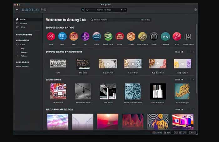The height and width of the screenshot is (142, 219).
Task: Open the pink and blue building discover thumbnail
Action: (x=183, y=122)
